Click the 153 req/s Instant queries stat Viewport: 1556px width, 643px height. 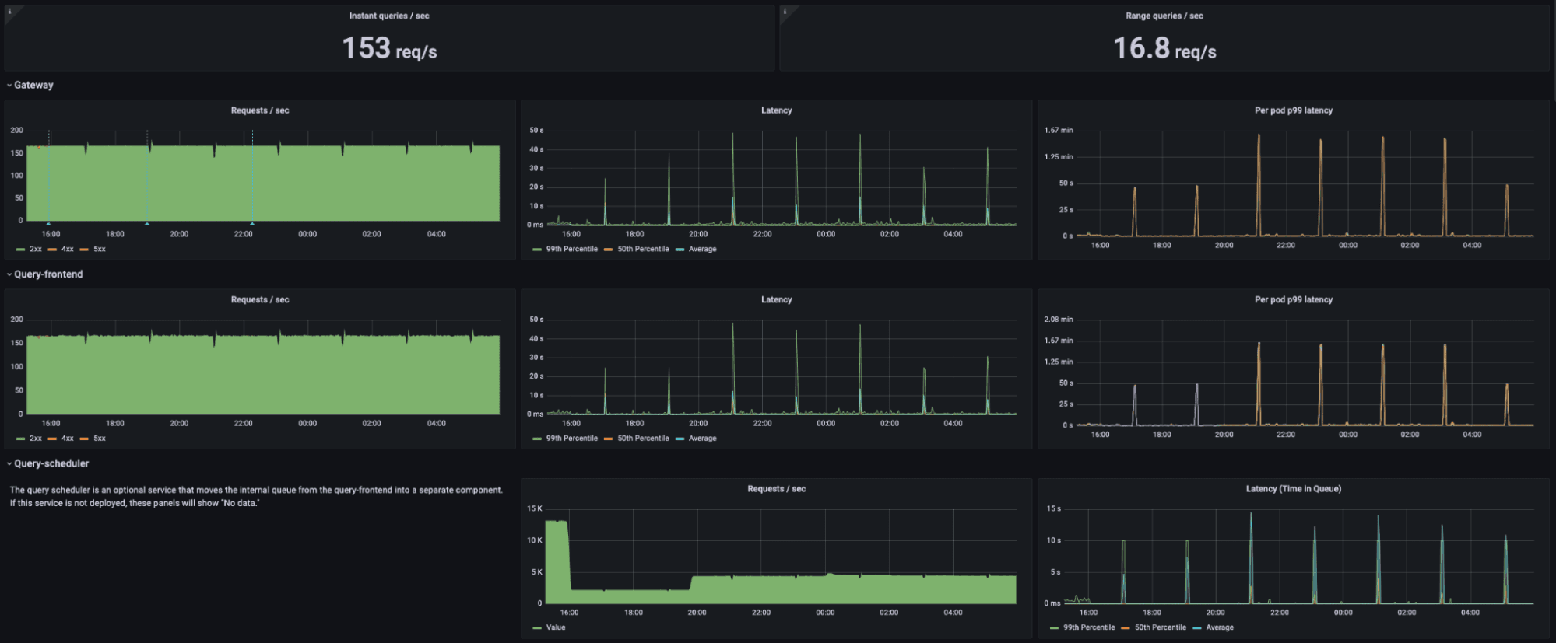[x=389, y=48]
